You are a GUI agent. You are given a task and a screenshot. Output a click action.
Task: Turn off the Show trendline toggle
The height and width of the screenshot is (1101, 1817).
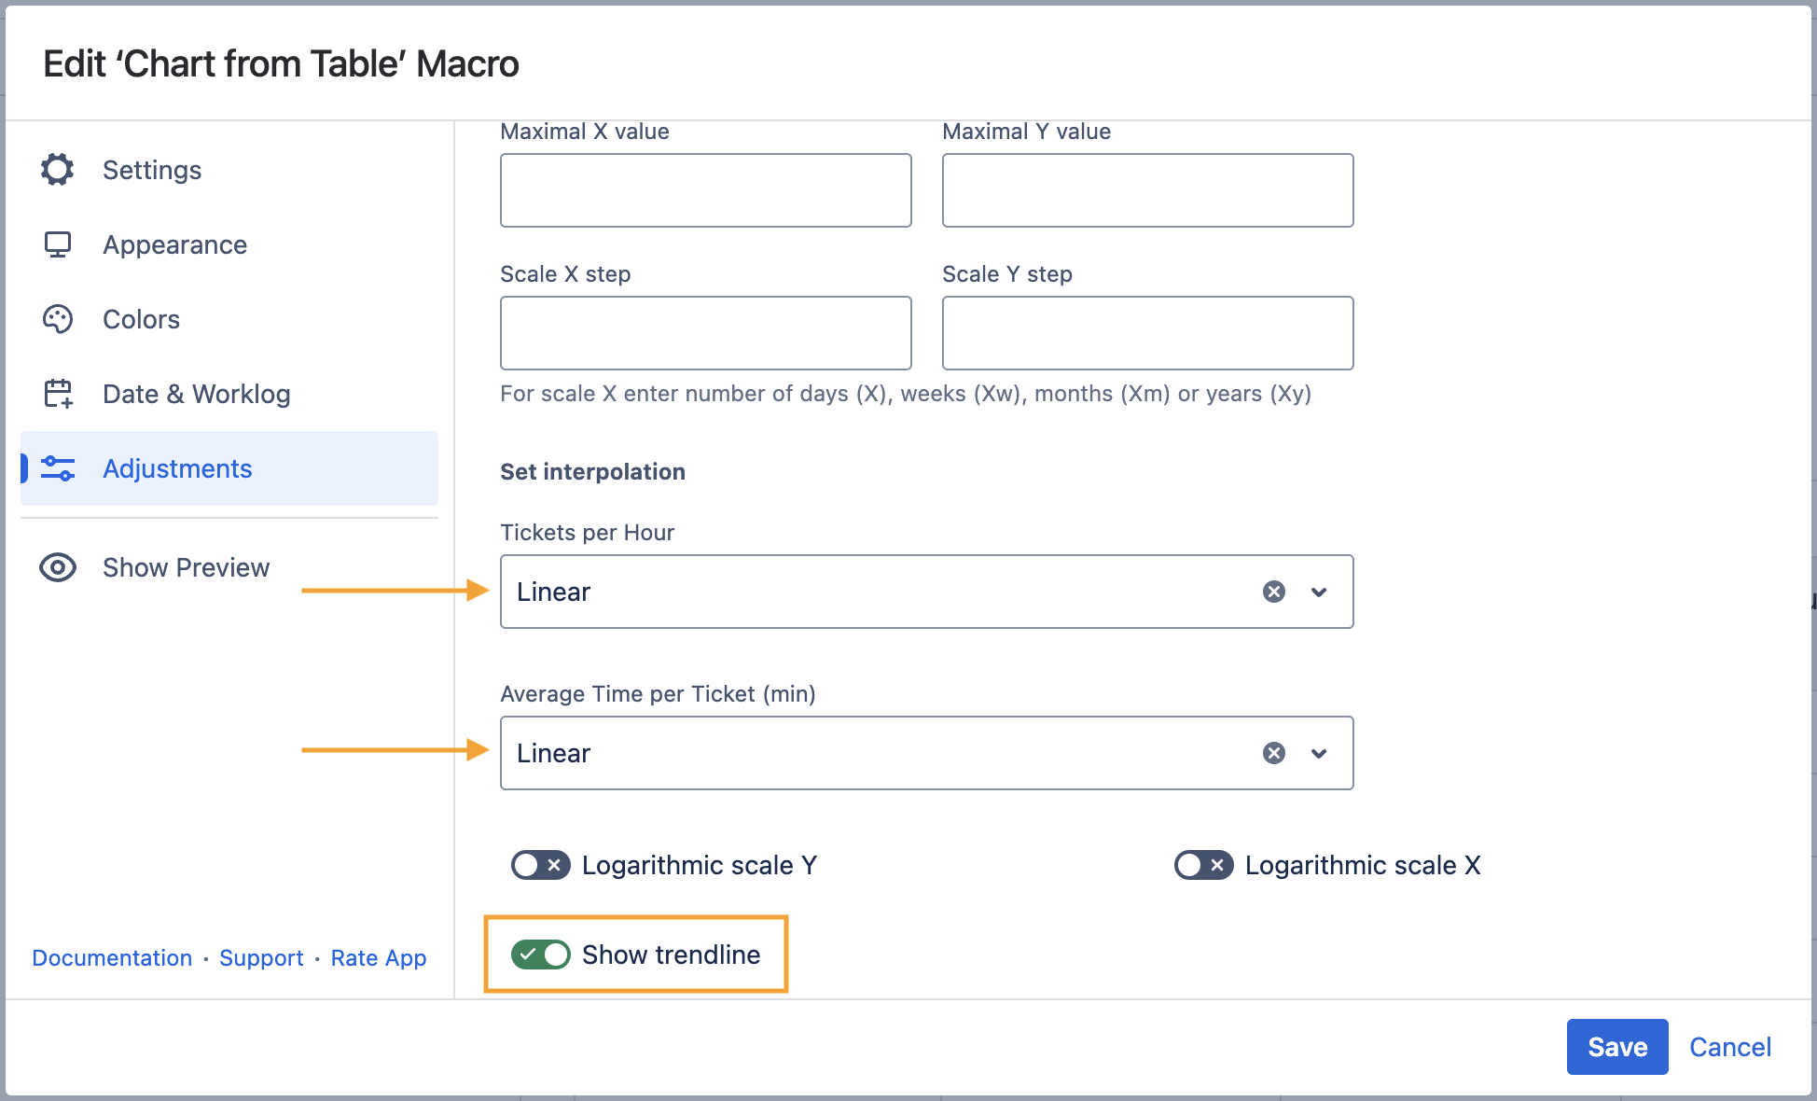pos(540,955)
